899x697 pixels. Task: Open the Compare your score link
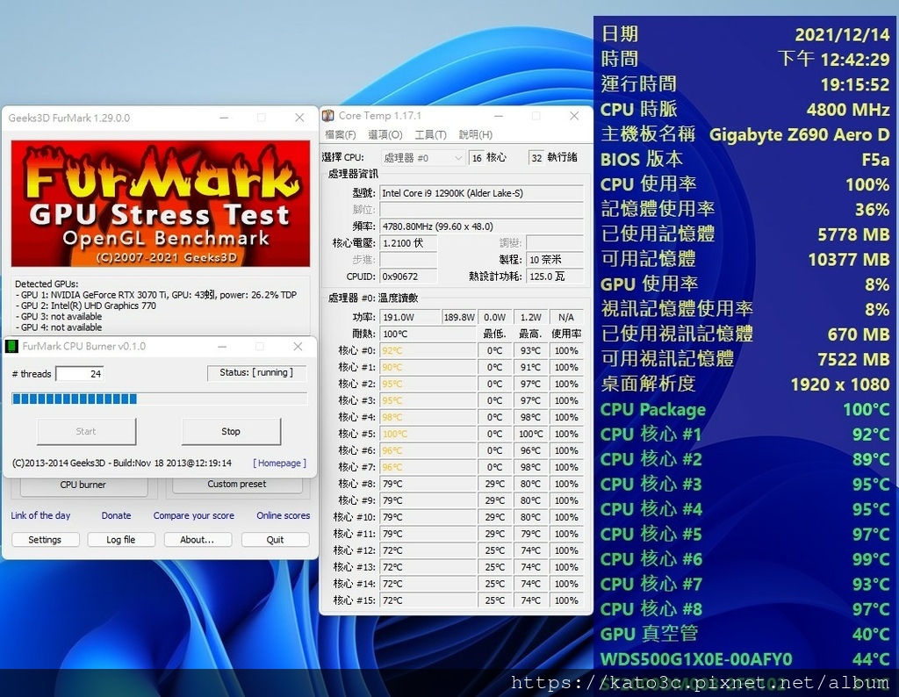point(194,515)
